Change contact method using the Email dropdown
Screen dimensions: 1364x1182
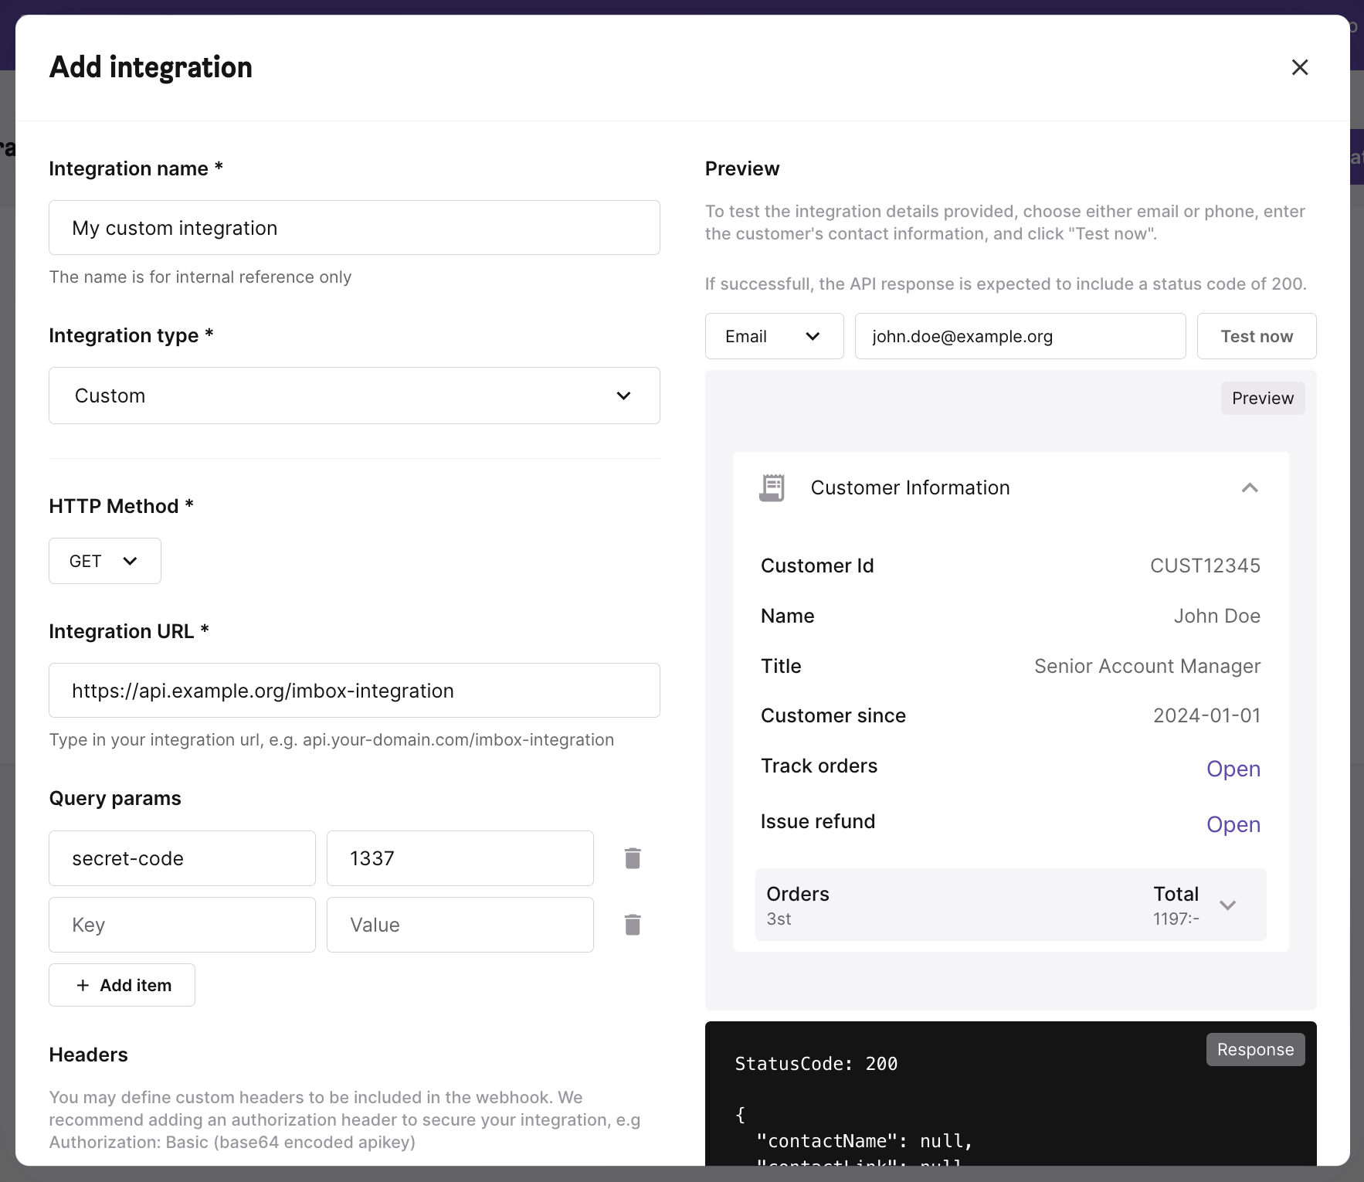pos(774,335)
